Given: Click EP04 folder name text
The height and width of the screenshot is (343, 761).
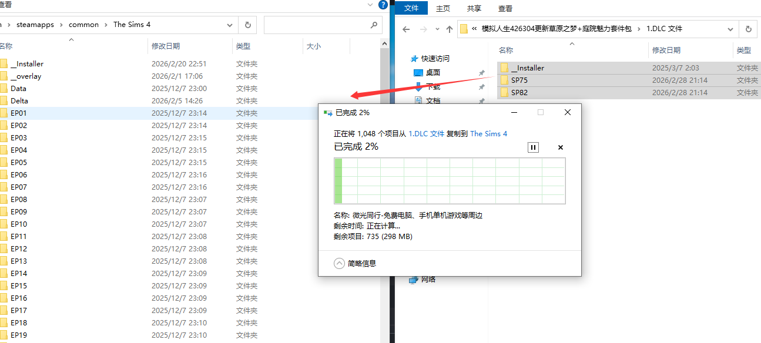Looking at the screenshot, I should (x=19, y=150).
